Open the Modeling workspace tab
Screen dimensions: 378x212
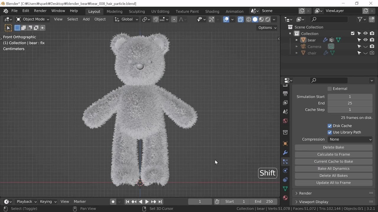[115, 11]
